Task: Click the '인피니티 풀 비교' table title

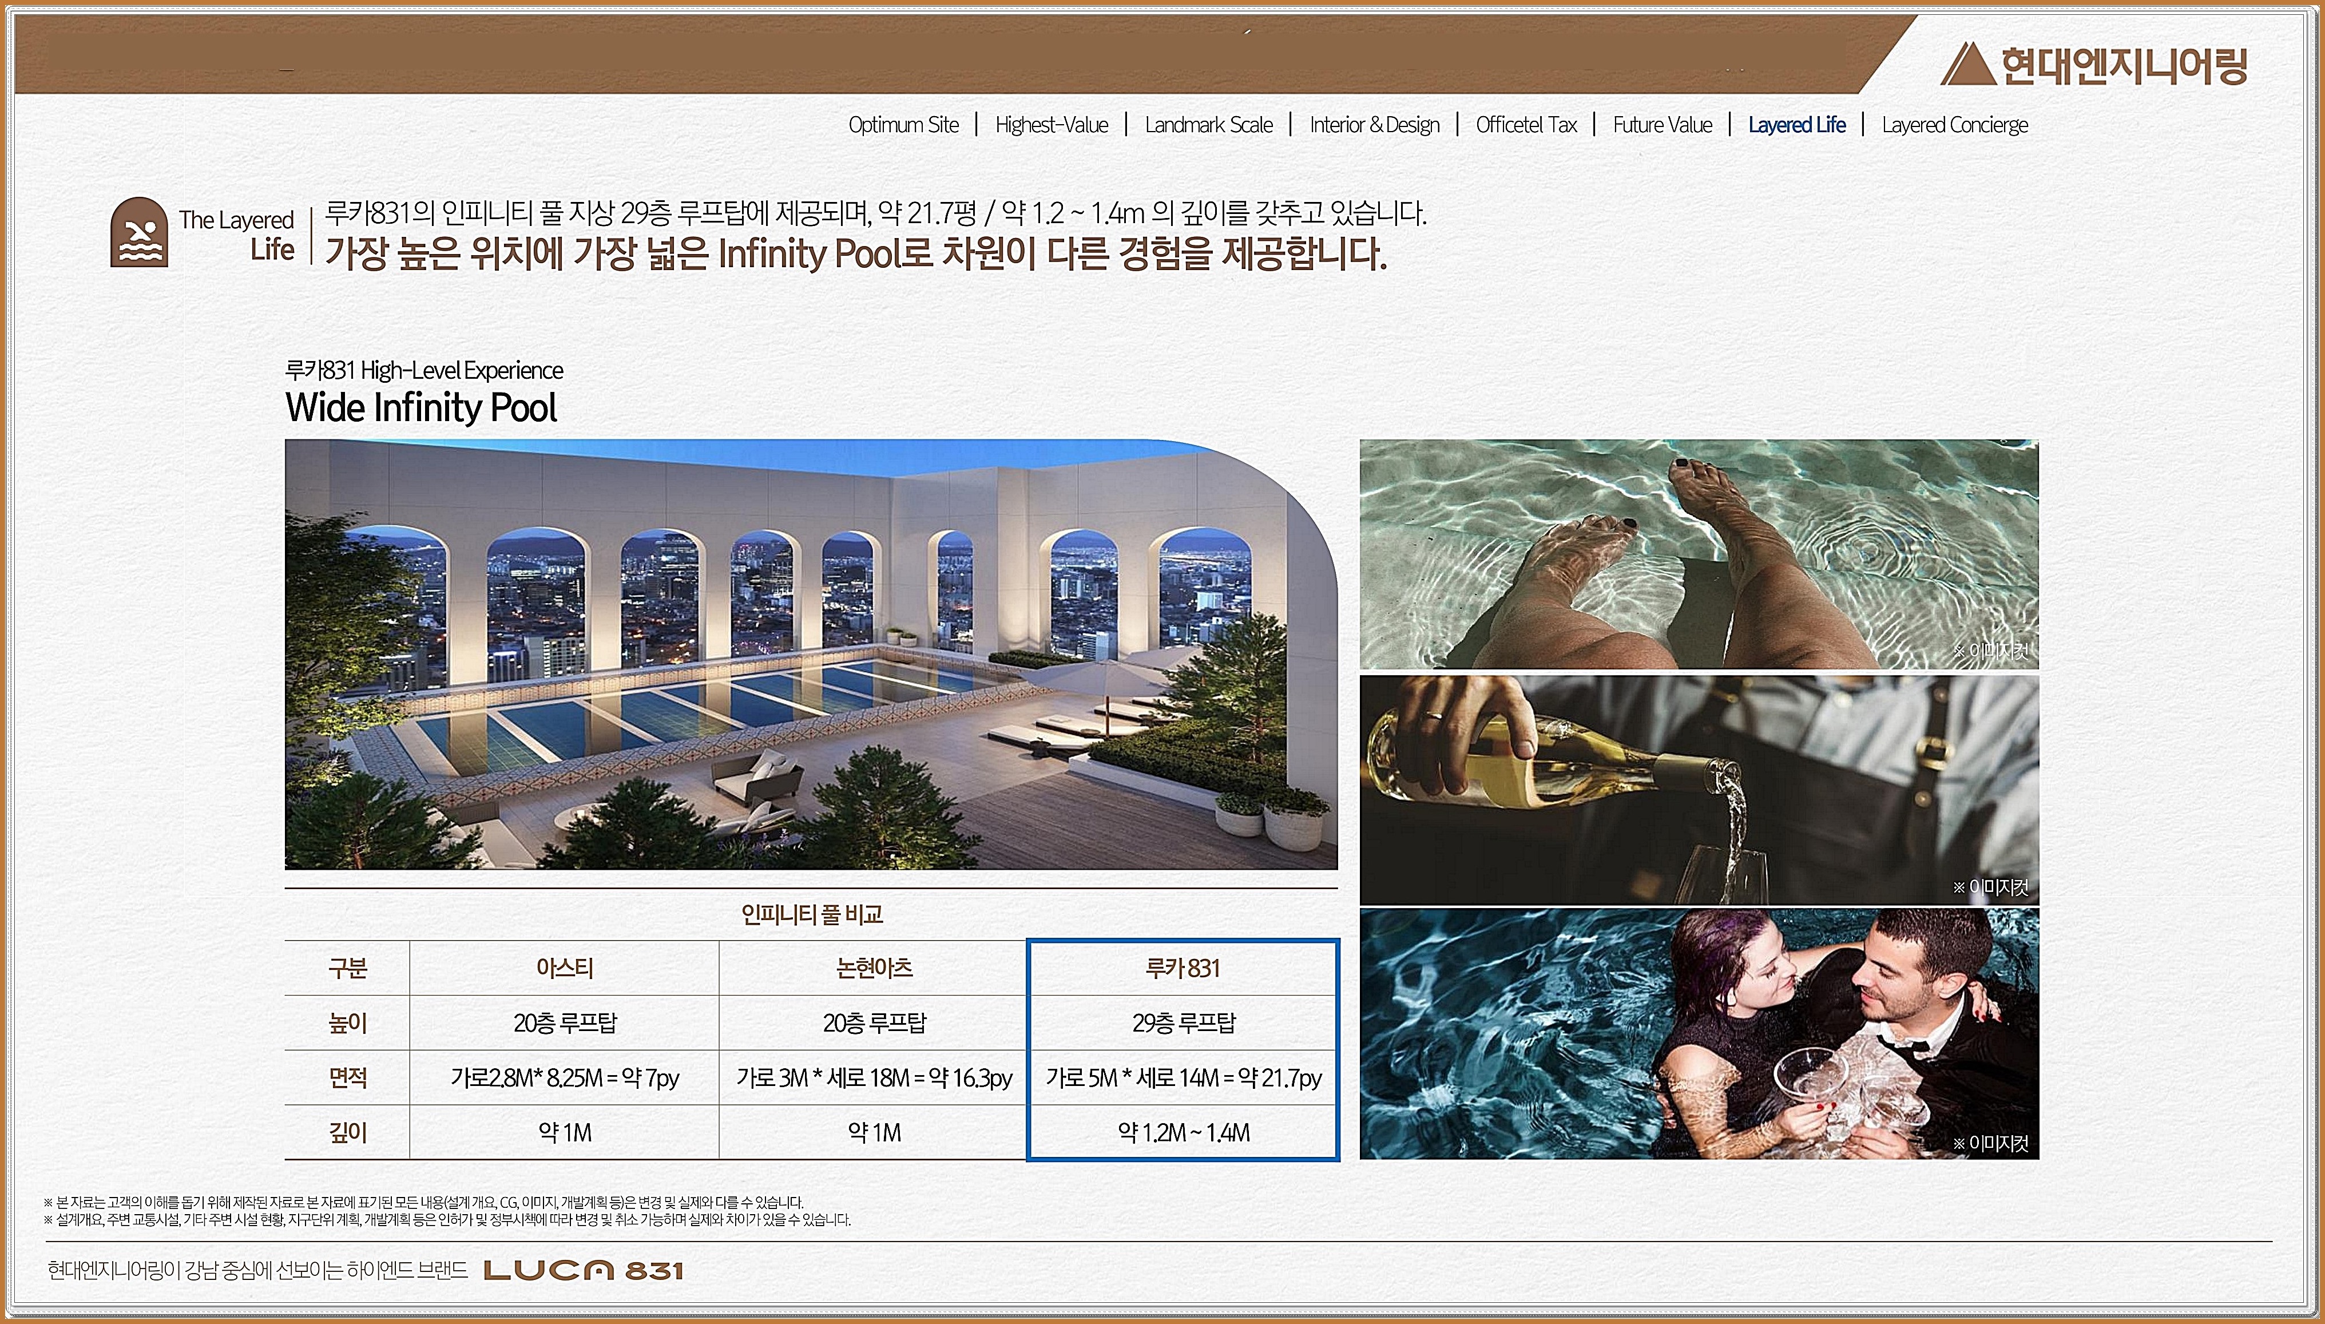Action: pos(812,914)
